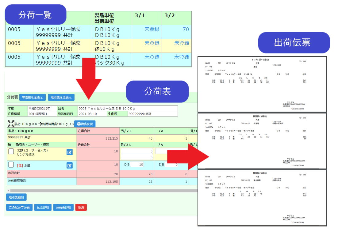Screen dimensions: 338x230
Task: Click edit icon for 北部 (ユーザー名入力) row
Action: 70,152
